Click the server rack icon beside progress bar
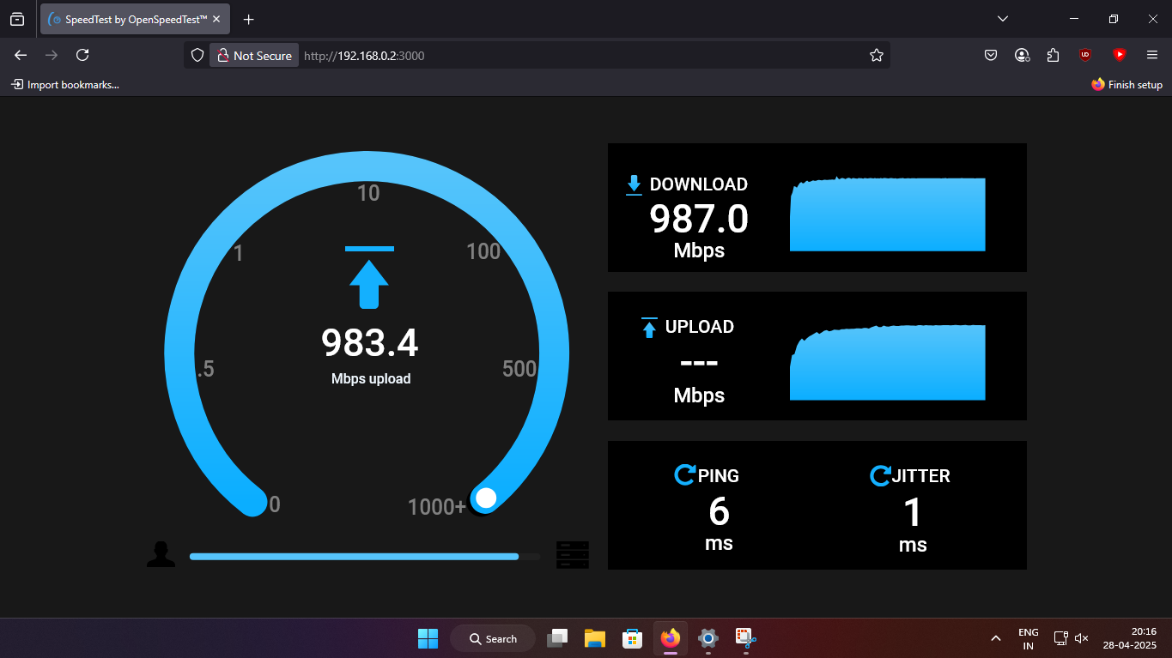 (573, 555)
